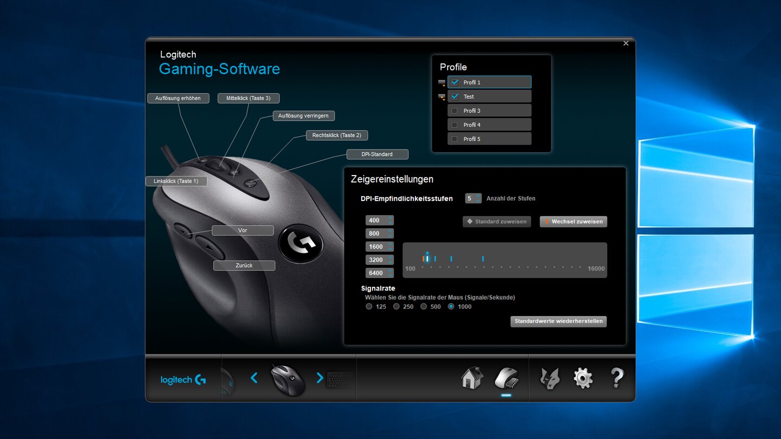Open the DPI-Standard button assignment

point(377,154)
